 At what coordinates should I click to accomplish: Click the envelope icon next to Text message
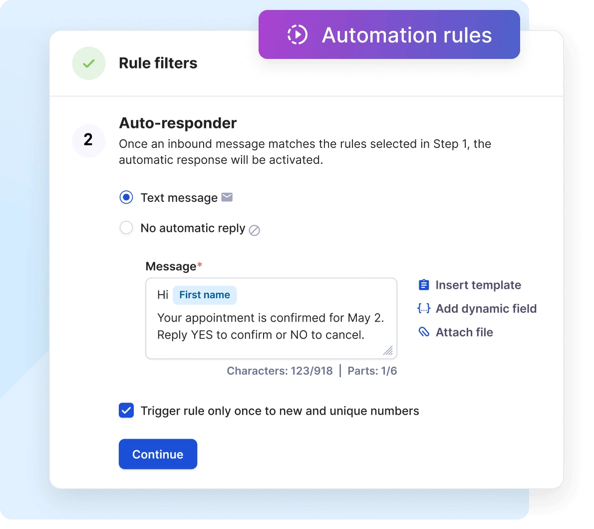(227, 197)
